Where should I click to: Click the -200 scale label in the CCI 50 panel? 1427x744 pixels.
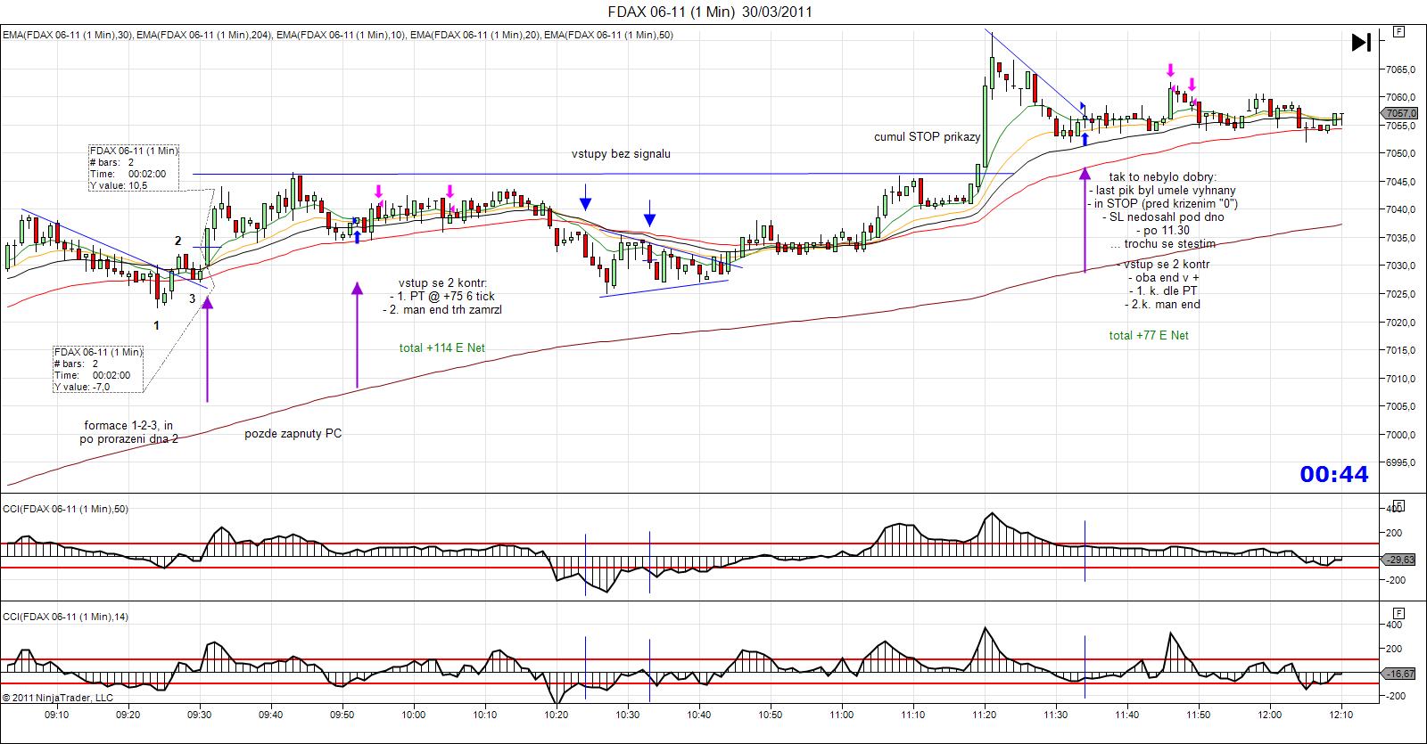pyautogui.click(x=1395, y=580)
